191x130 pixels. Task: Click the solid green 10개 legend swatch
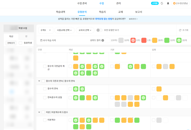point(167,40)
